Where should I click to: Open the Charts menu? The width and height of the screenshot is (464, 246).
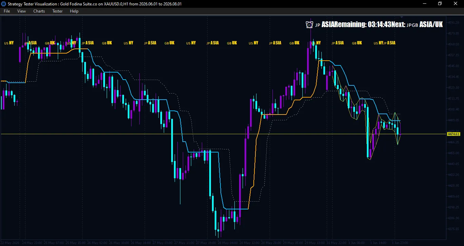[39, 11]
